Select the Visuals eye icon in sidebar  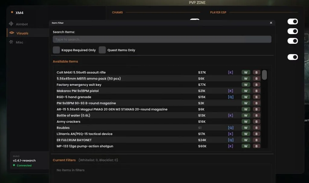click(x=12, y=33)
